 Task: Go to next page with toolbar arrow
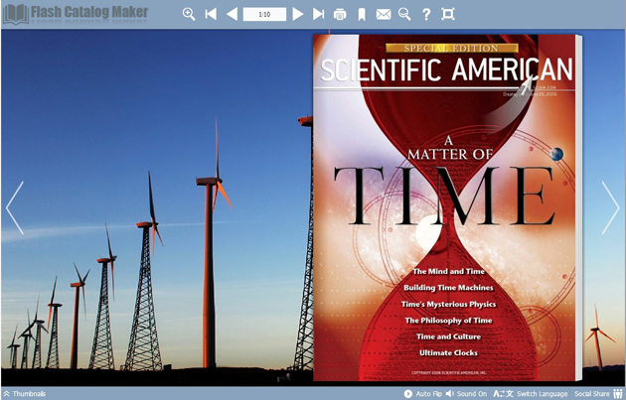point(297,14)
